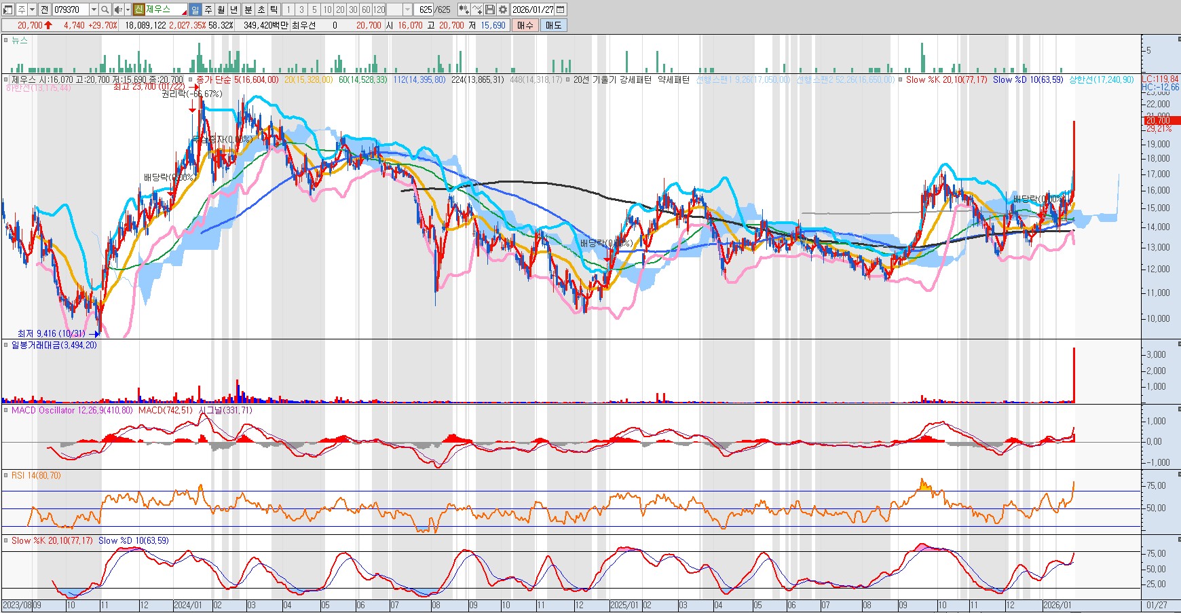
Task: Click the bar count field showing 625
Action: pos(424,10)
